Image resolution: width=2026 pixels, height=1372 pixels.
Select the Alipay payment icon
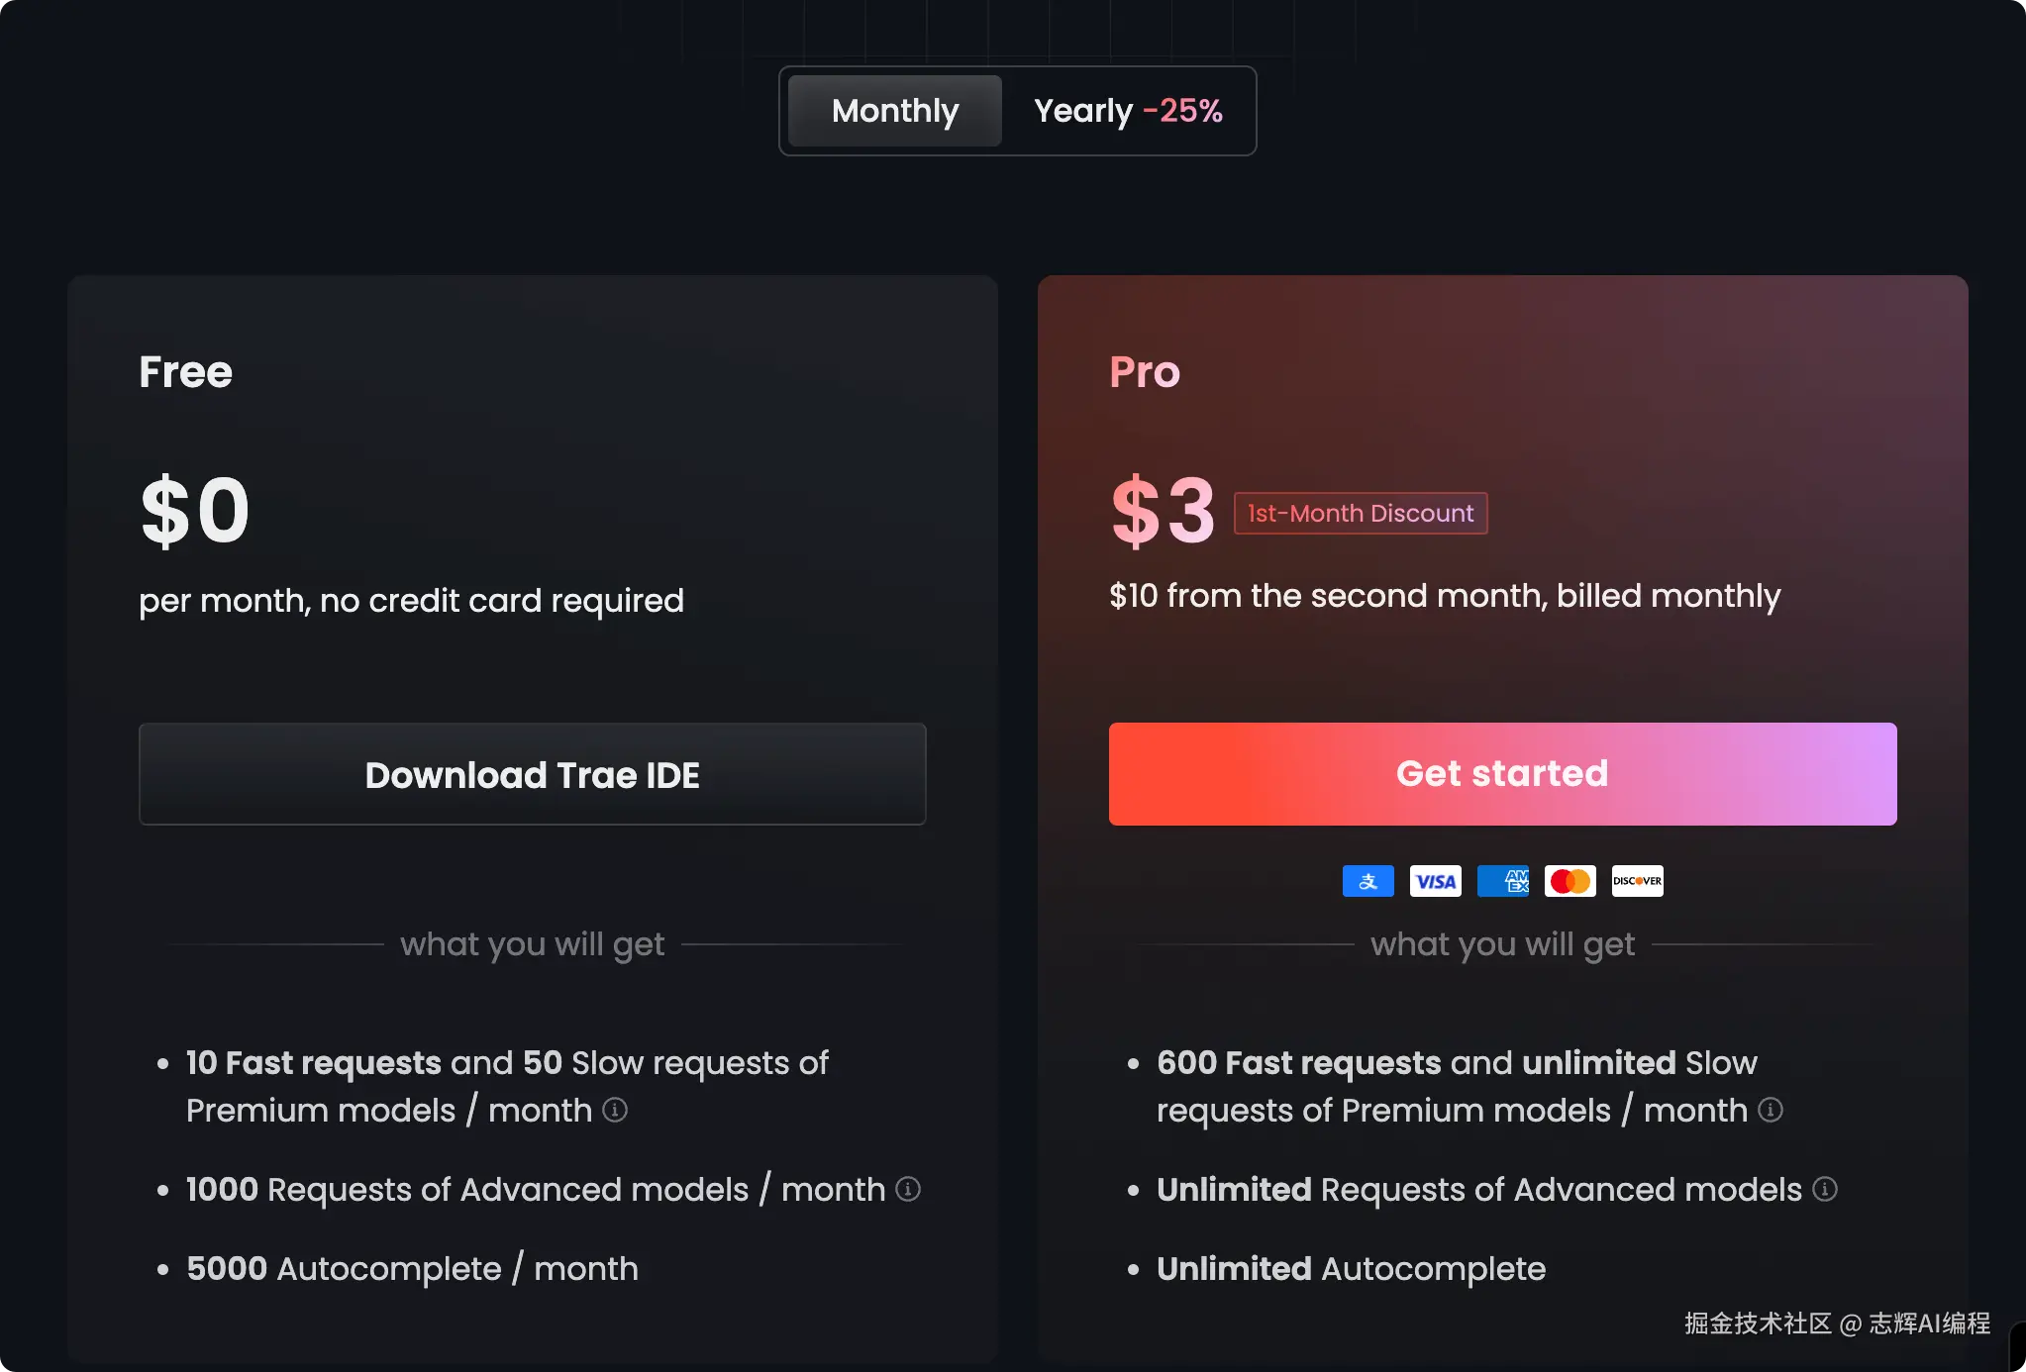[x=1368, y=881]
